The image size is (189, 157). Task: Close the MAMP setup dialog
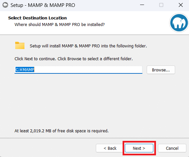[x=180, y=5]
